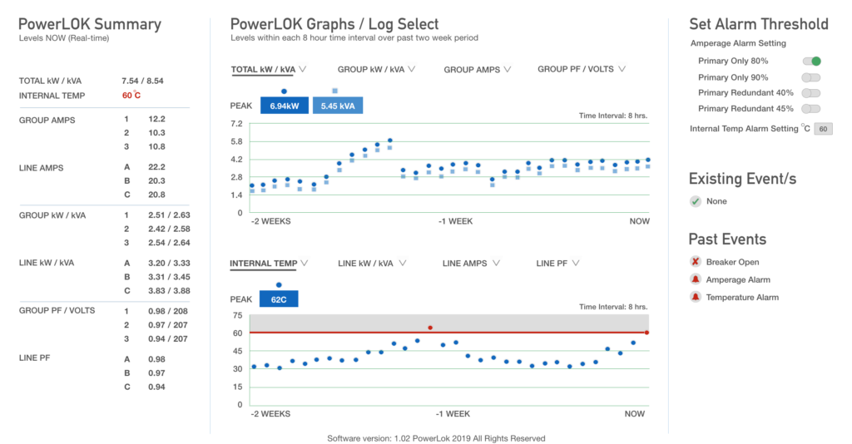Click the Group 1 value 2.51 / 2.63

pos(169,215)
